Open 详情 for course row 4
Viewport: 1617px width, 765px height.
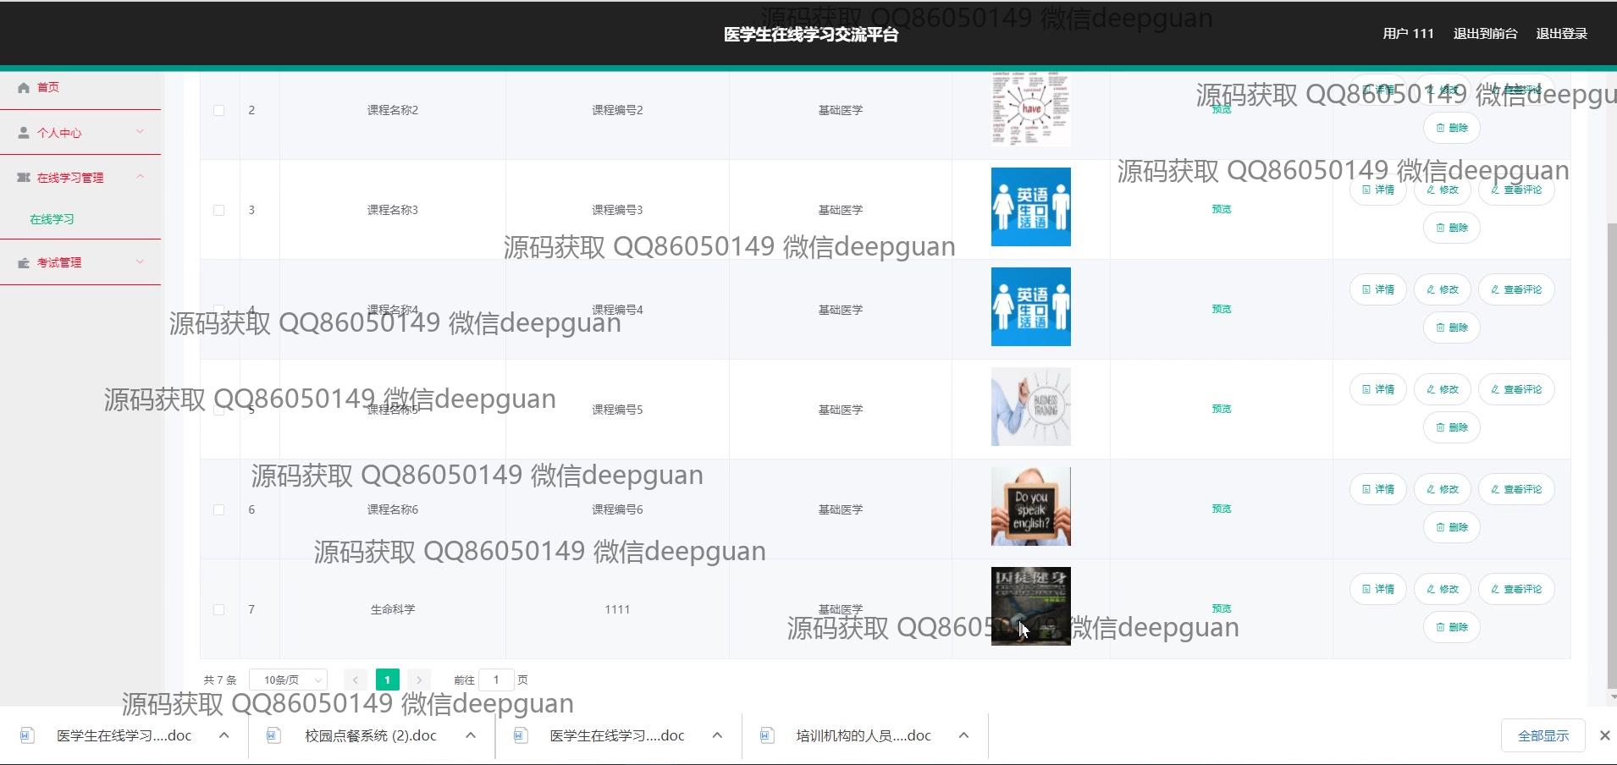(1377, 289)
